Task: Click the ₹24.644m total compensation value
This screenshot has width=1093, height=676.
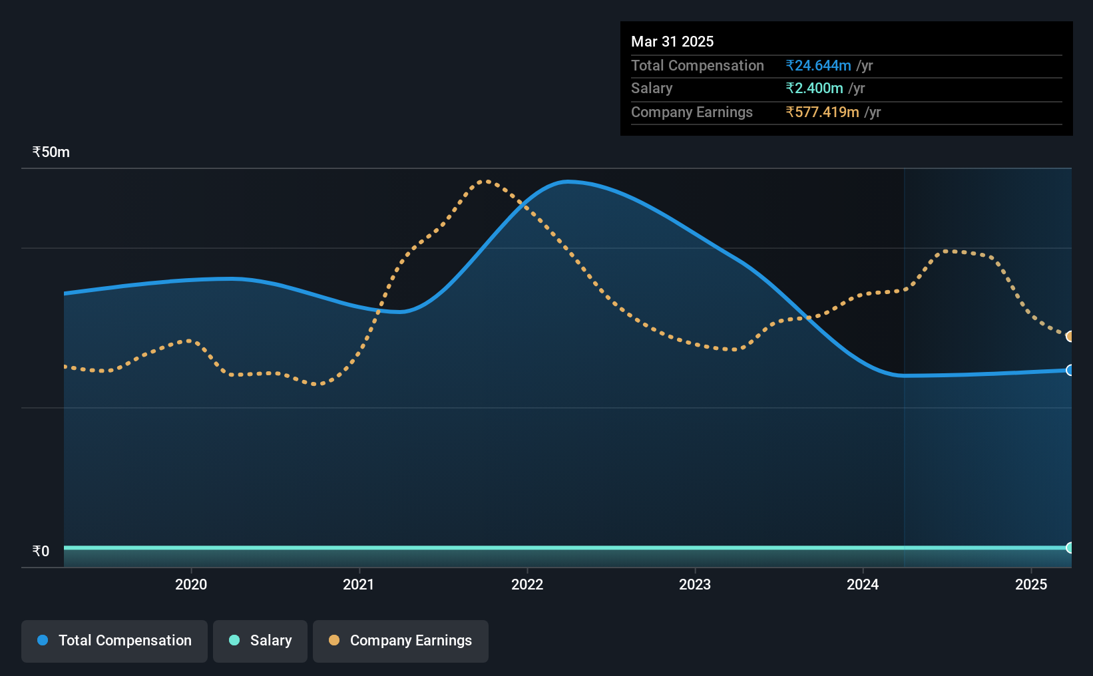Action: tap(818, 66)
